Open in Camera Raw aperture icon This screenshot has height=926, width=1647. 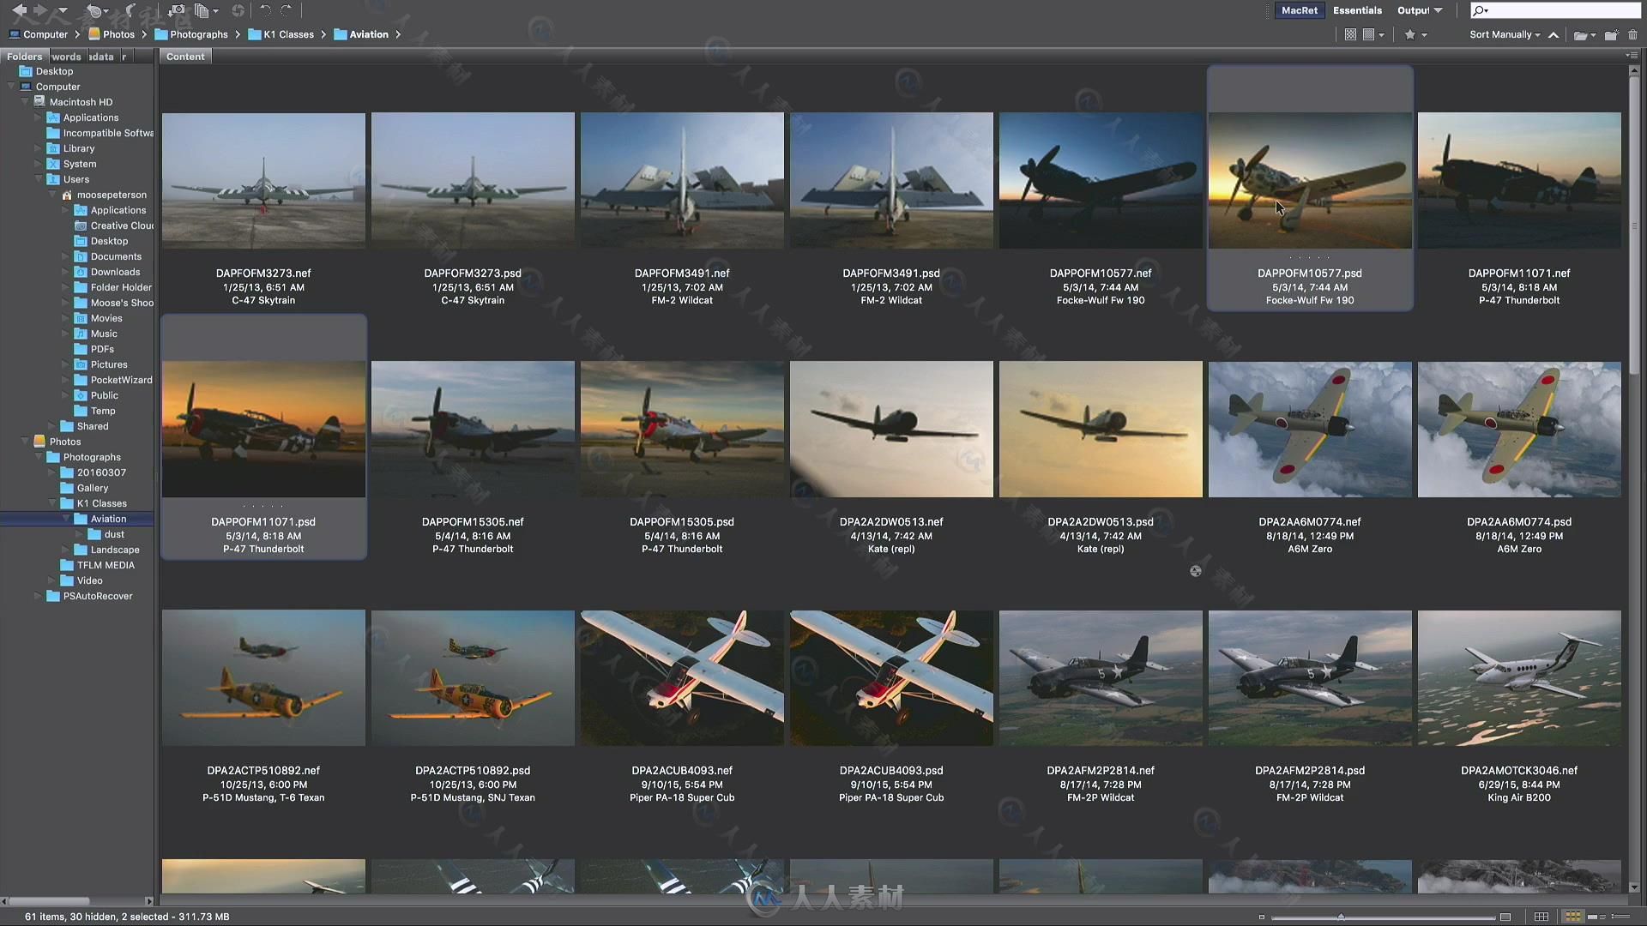(238, 10)
